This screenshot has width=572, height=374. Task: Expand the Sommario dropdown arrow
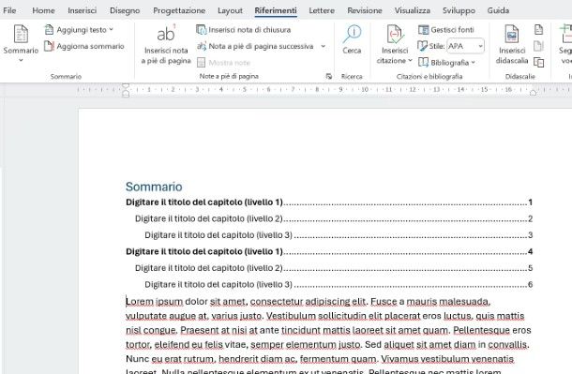pos(21,60)
